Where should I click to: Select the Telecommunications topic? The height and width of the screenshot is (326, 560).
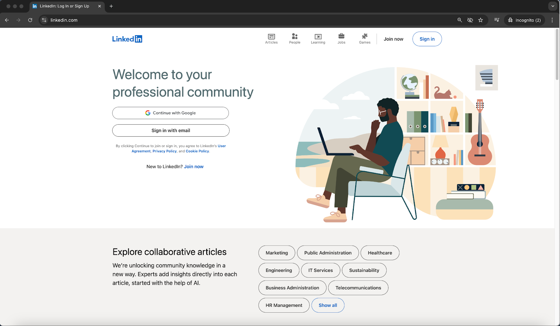(358, 288)
